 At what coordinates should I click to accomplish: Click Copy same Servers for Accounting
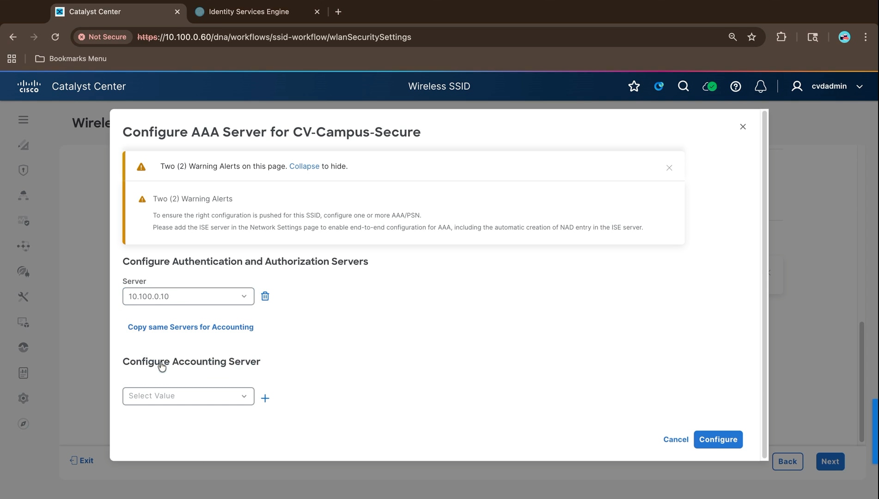190,327
